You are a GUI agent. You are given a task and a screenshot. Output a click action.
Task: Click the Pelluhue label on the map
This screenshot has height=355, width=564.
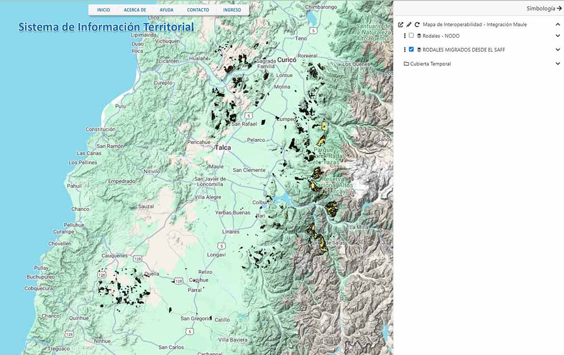[74, 225]
